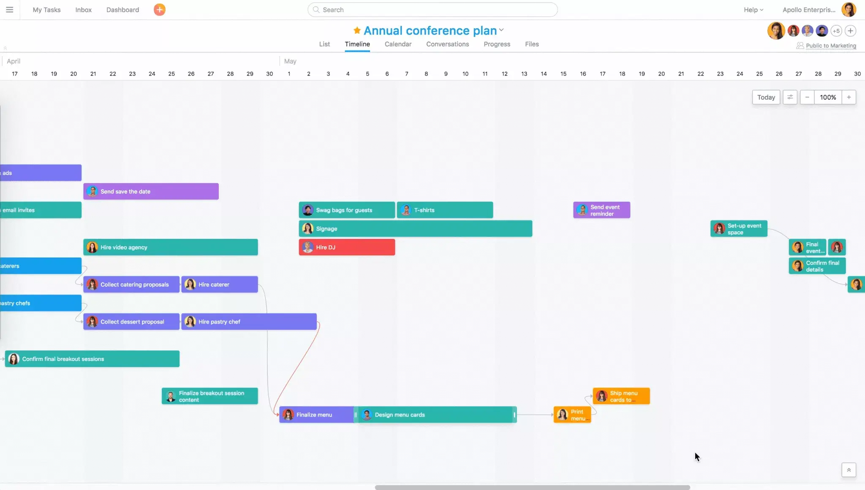Screen dimensions: 865x490
Task: Click the Timeline tab
Action: pos(357,44)
